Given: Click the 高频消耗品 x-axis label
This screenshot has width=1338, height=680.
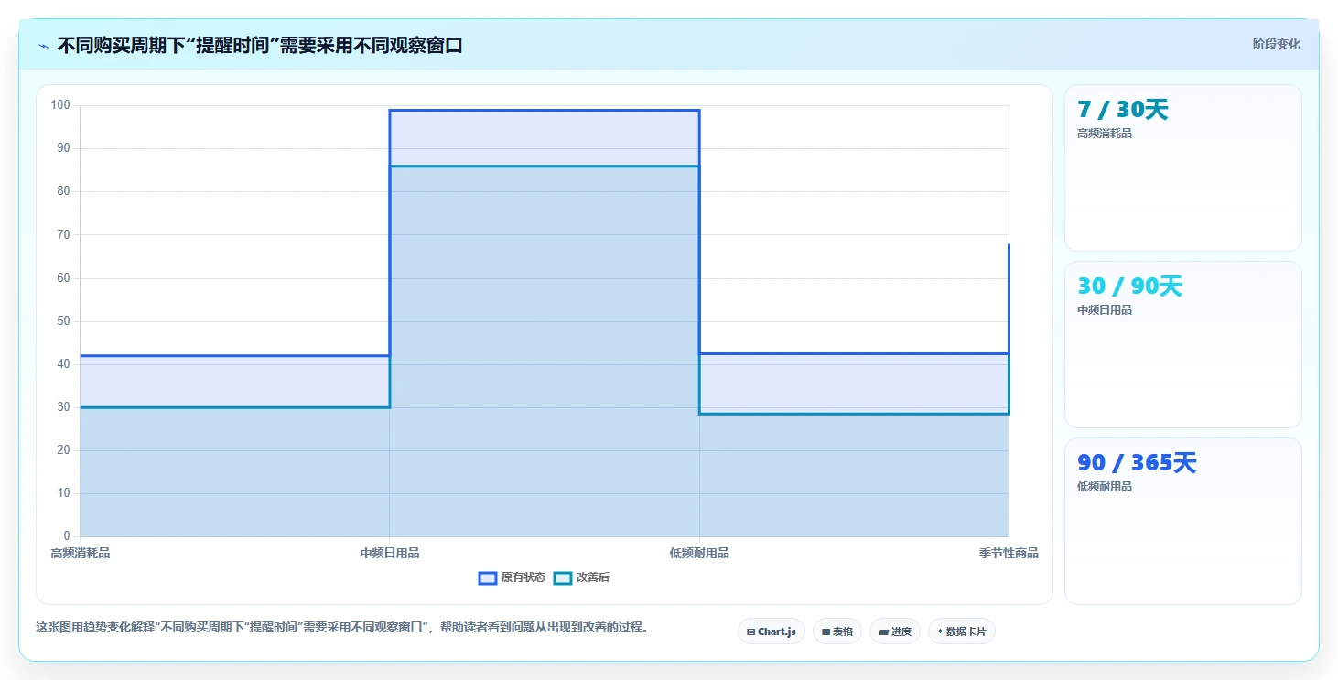Looking at the screenshot, I should (81, 553).
